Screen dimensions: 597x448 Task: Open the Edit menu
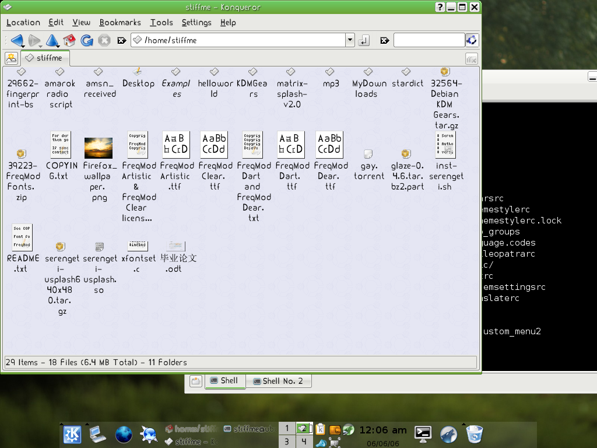(56, 23)
